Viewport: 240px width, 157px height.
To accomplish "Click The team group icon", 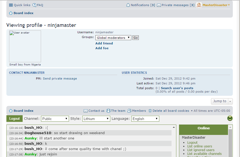I will 108,111.
